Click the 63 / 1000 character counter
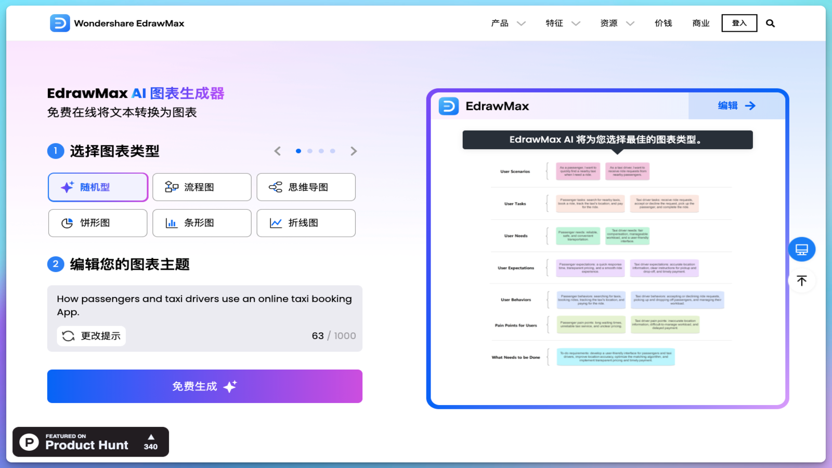Image resolution: width=832 pixels, height=468 pixels. (x=334, y=336)
